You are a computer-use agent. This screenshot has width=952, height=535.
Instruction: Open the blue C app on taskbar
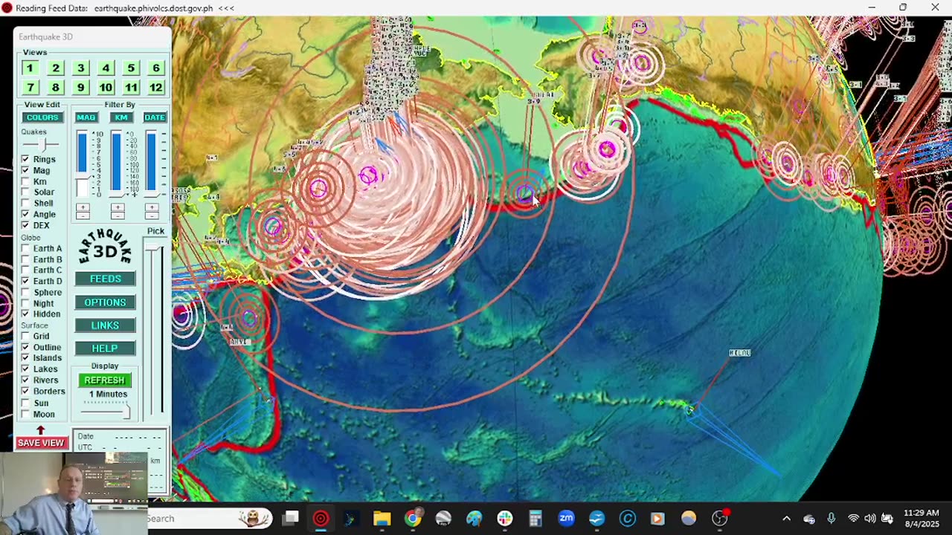pyautogui.click(x=627, y=518)
